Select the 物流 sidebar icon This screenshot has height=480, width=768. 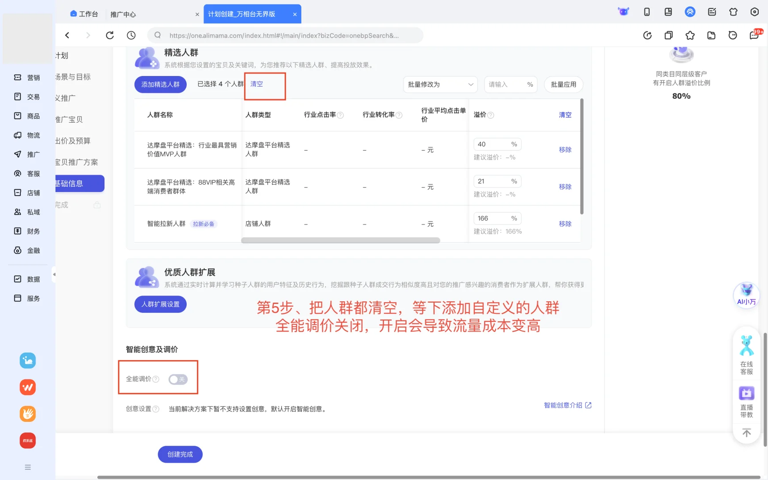coord(27,135)
